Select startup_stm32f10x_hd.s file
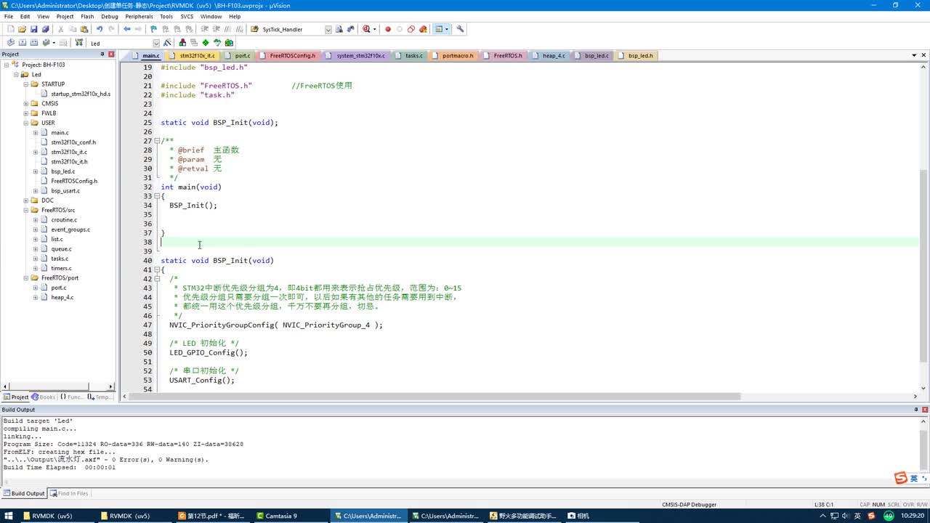Screen dimensions: 930x523 [80, 94]
